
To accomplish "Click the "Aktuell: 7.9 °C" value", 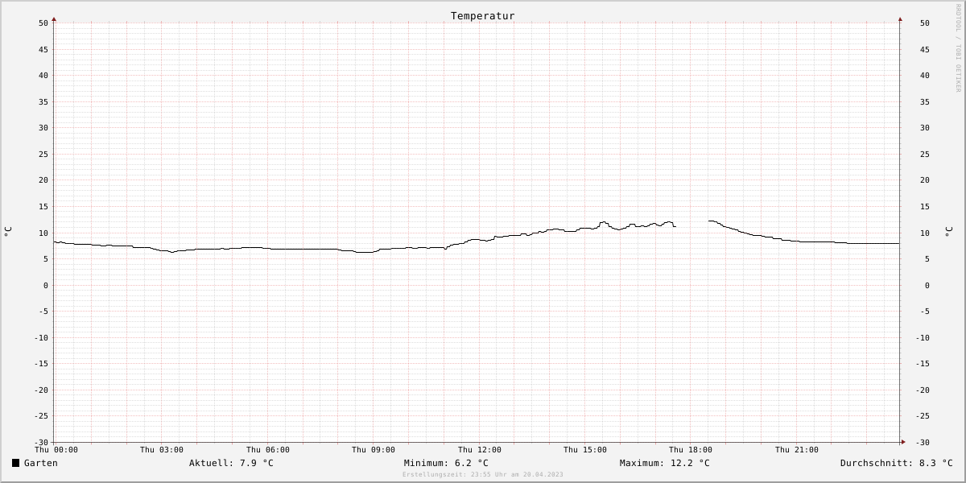I will pyautogui.click(x=231, y=463).
